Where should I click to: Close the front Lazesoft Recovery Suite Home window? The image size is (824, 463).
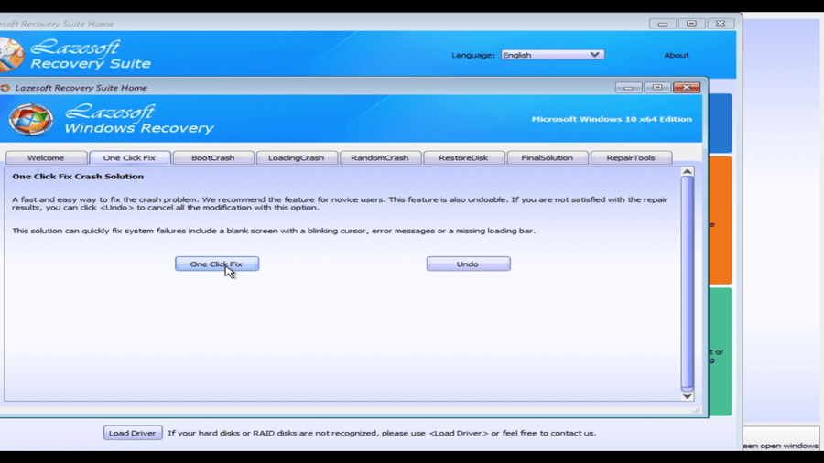(x=687, y=87)
